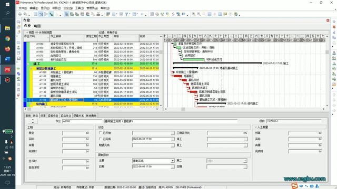Screen dimensions: 337x189
Task: Switch to the 紧前作业 tab
Action: tap(53, 115)
